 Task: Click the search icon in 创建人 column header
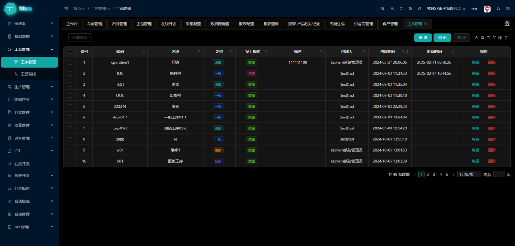[364, 52]
